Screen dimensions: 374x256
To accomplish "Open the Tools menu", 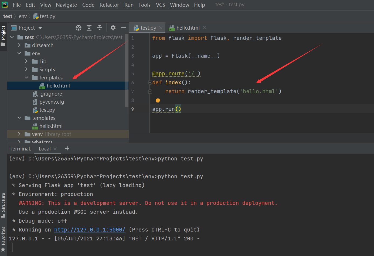I will (x=144, y=5).
